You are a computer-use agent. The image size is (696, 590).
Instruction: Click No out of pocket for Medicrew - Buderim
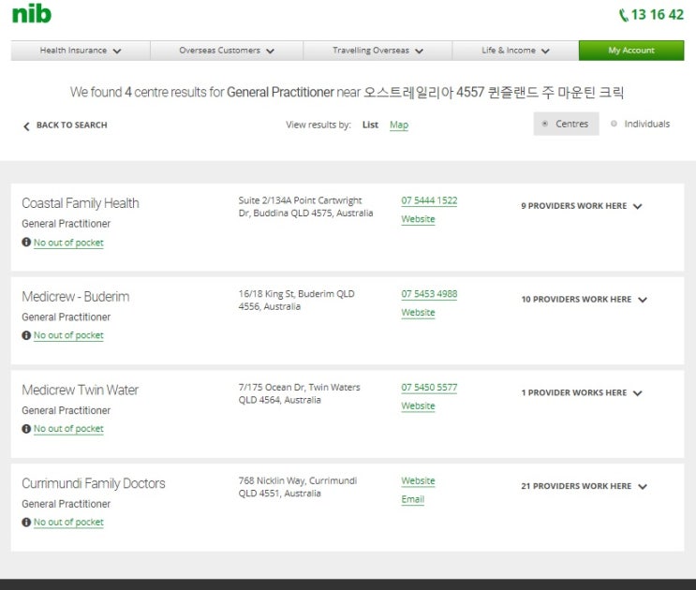tap(68, 335)
